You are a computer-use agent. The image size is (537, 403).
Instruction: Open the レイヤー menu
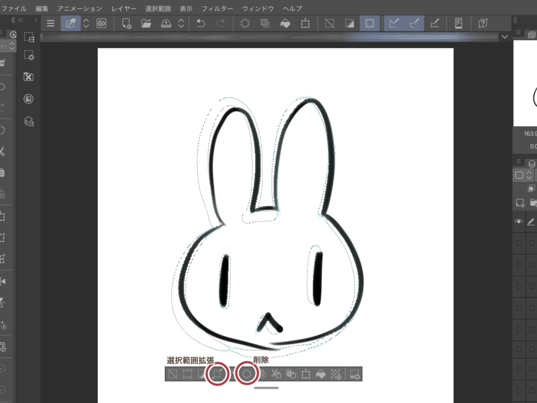coord(124,8)
